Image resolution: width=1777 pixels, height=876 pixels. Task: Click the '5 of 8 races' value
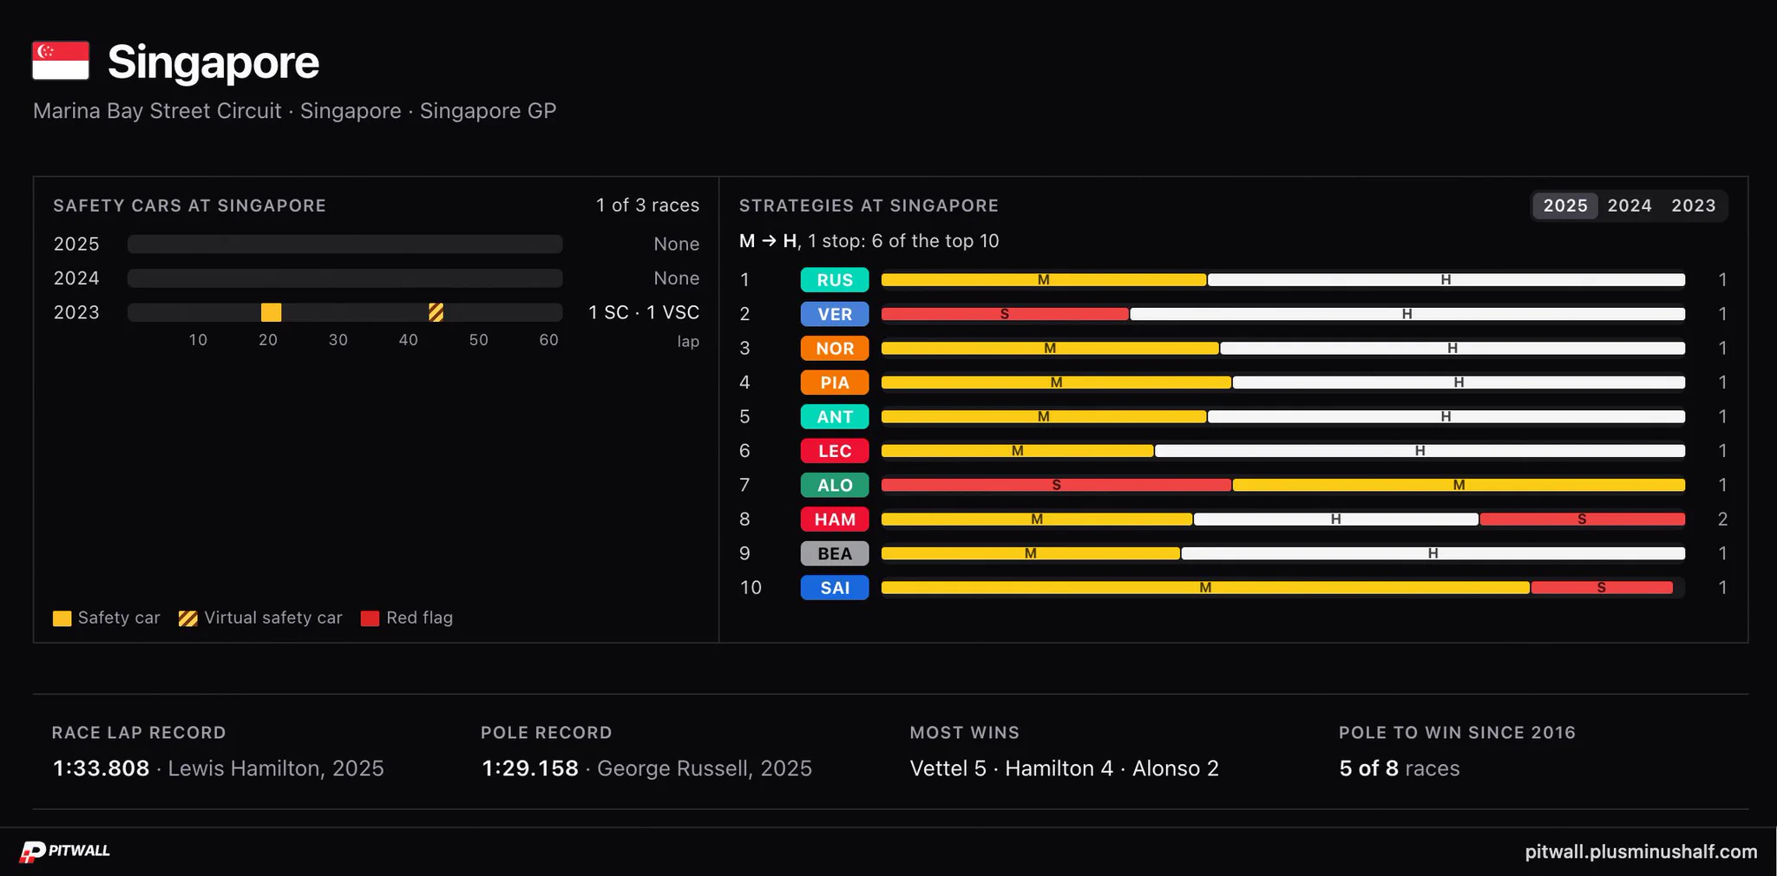1400,768
